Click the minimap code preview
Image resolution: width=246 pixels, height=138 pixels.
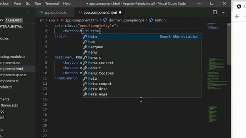[217, 74]
